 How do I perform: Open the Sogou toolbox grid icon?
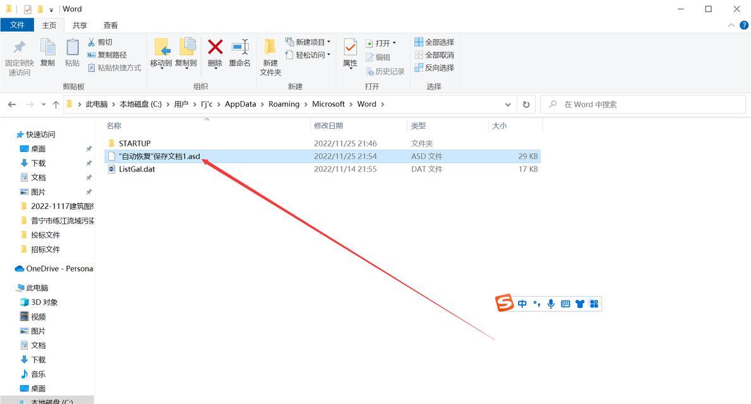594,304
